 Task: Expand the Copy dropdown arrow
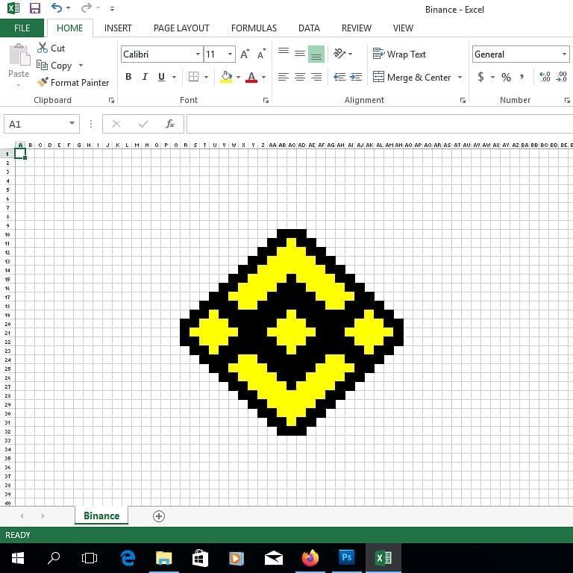coord(81,66)
